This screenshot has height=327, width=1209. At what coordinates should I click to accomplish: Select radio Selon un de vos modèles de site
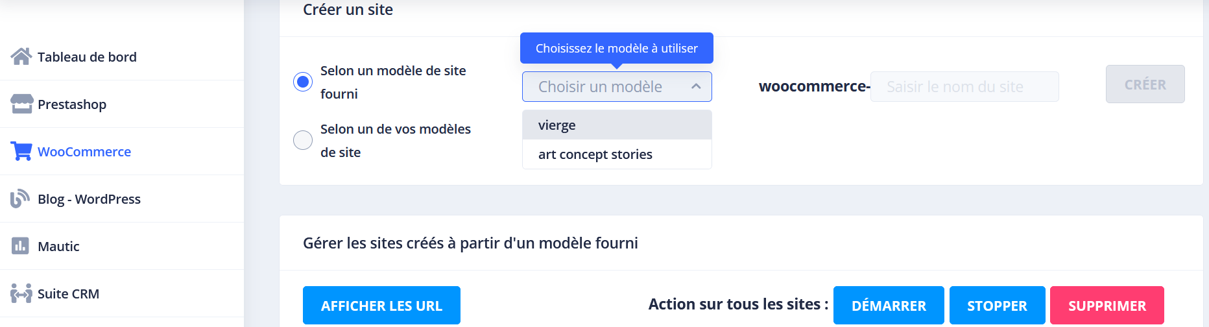tap(303, 140)
